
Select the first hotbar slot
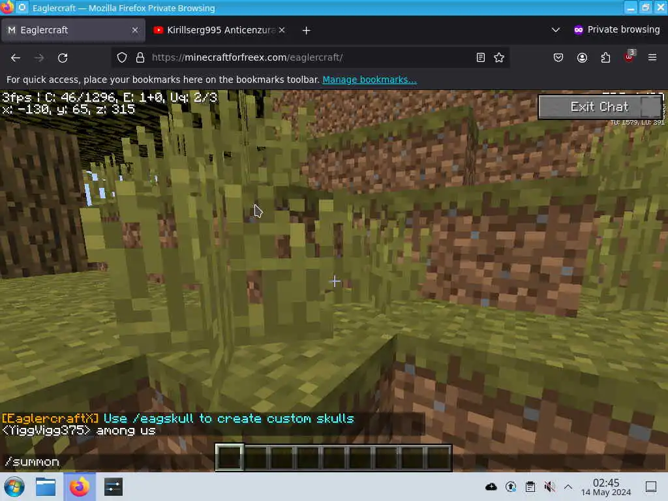(230, 457)
